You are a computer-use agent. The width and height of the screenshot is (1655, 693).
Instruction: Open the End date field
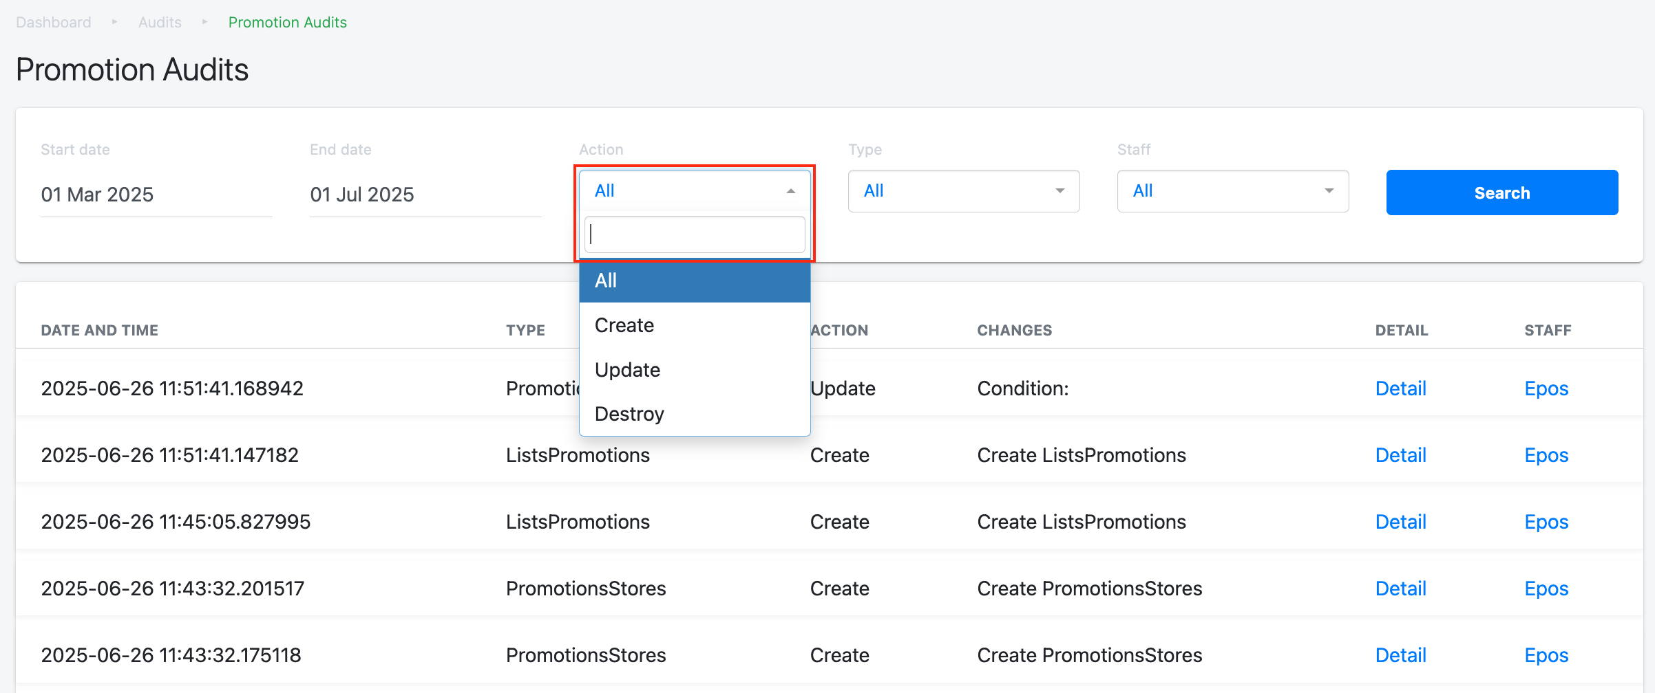point(425,195)
